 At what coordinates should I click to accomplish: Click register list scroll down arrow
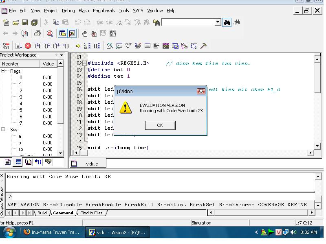tap(60, 153)
